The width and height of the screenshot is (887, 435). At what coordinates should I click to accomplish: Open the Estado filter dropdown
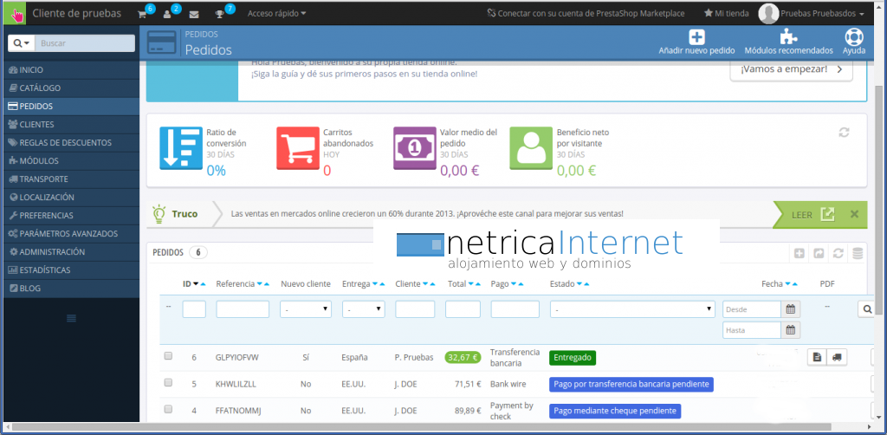point(632,309)
